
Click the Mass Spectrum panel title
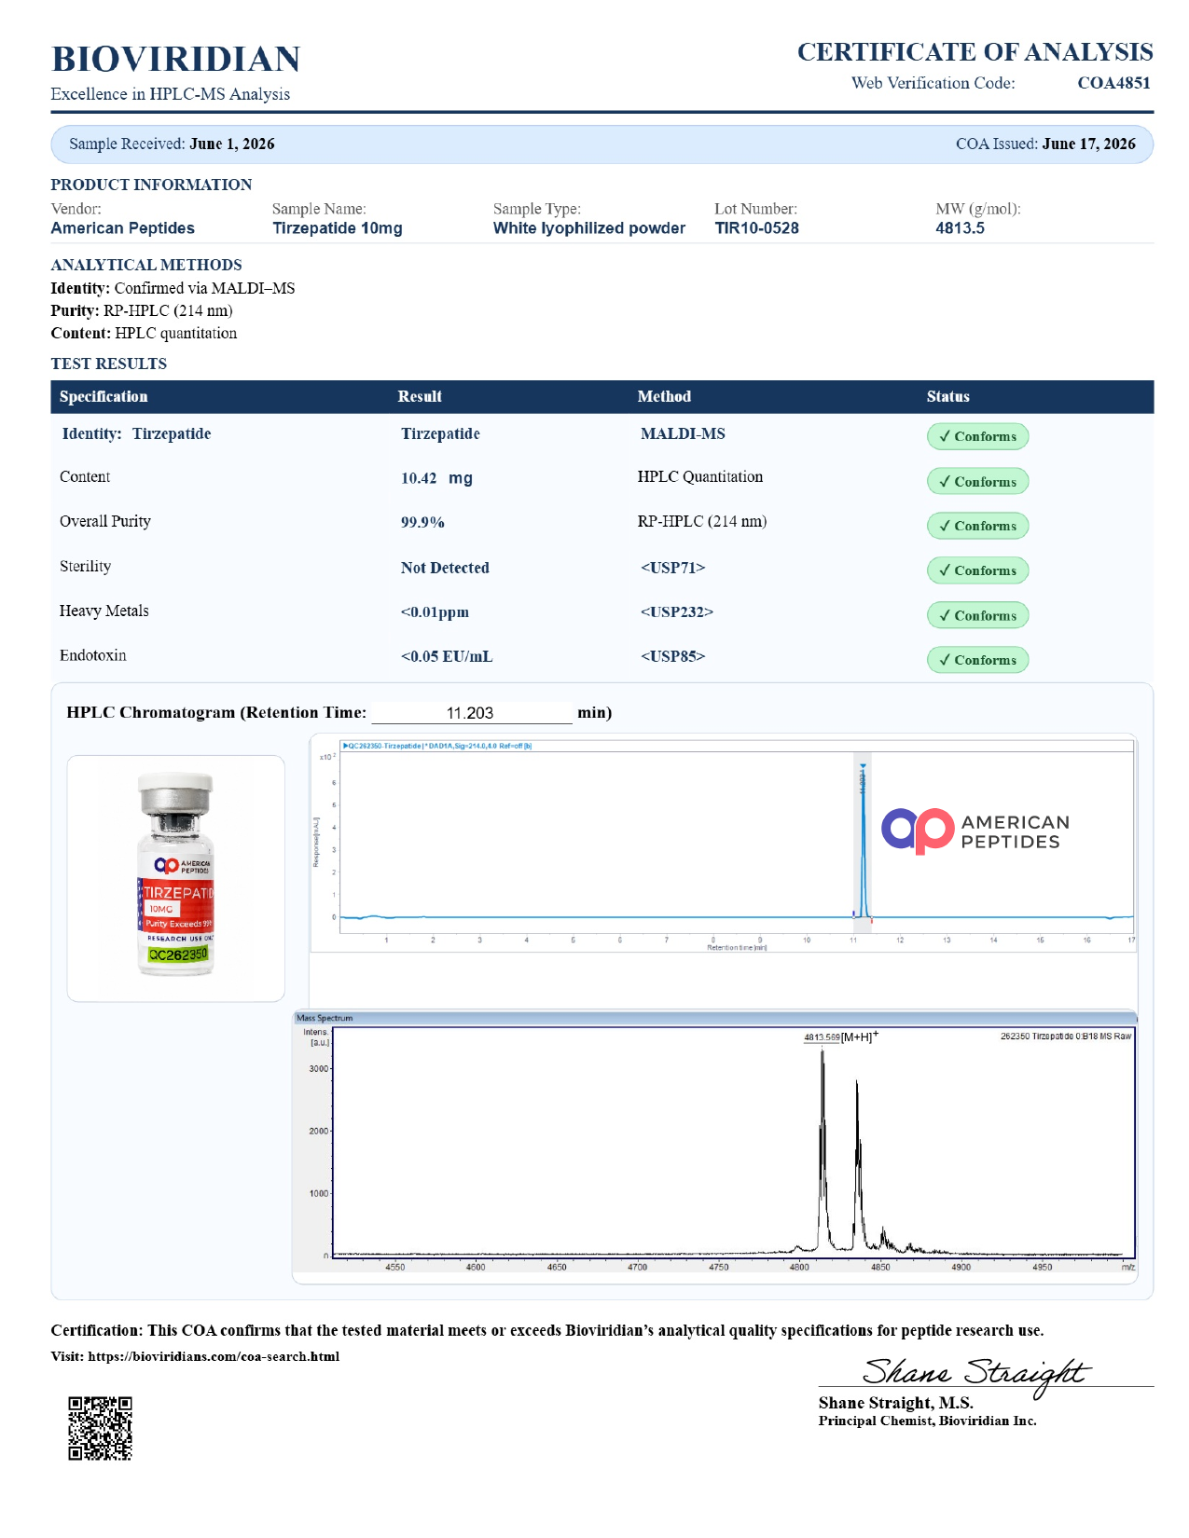tap(325, 1018)
